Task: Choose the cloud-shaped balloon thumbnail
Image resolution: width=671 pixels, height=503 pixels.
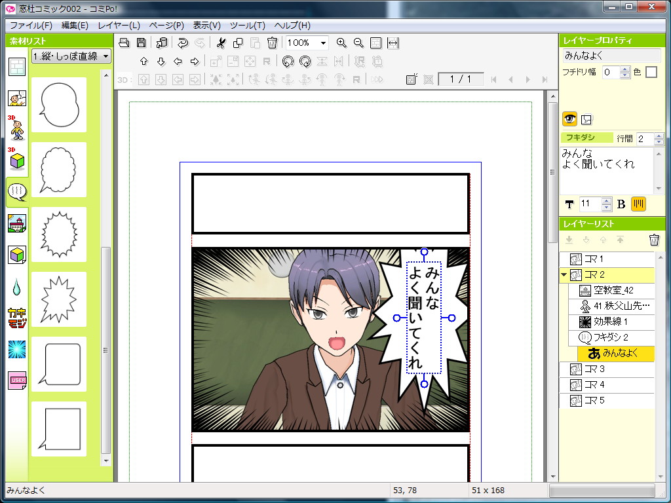Action: click(x=59, y=170)
